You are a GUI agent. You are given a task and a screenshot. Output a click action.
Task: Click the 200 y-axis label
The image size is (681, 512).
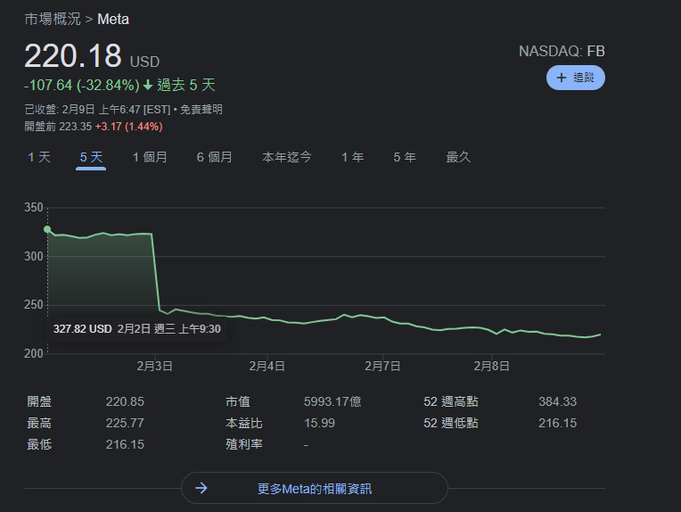(34, 353)
